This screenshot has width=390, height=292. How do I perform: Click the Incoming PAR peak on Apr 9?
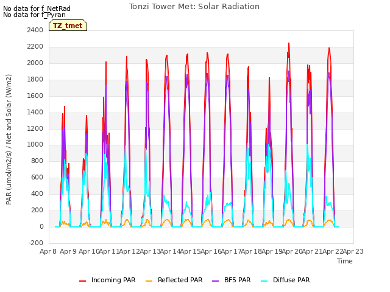point(65,106)
